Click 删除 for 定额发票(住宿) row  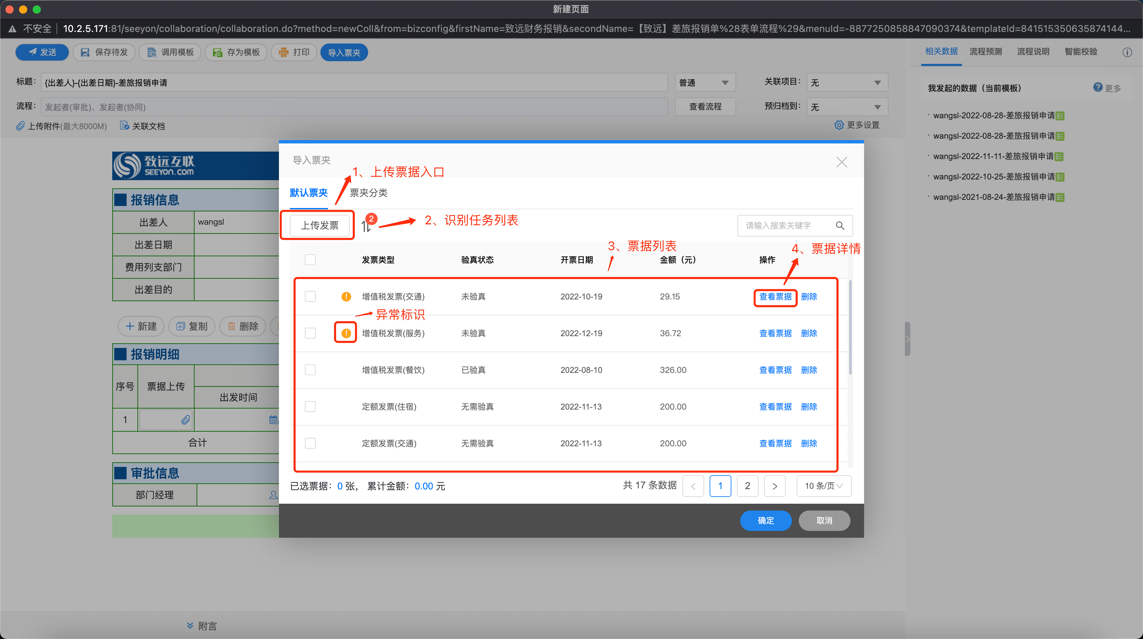809,407
